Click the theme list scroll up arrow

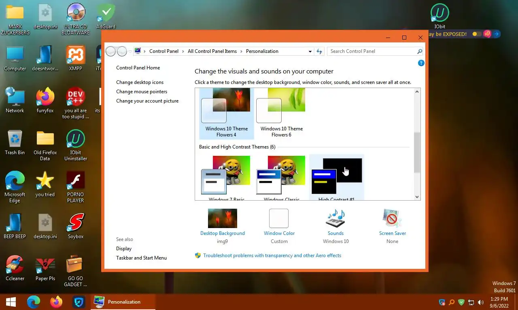(x=417, y=92)
